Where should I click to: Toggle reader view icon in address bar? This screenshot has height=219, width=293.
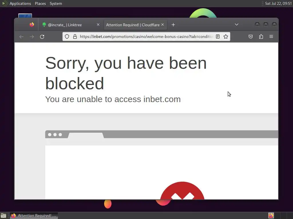pyautogui.click(x=218, y=36)
